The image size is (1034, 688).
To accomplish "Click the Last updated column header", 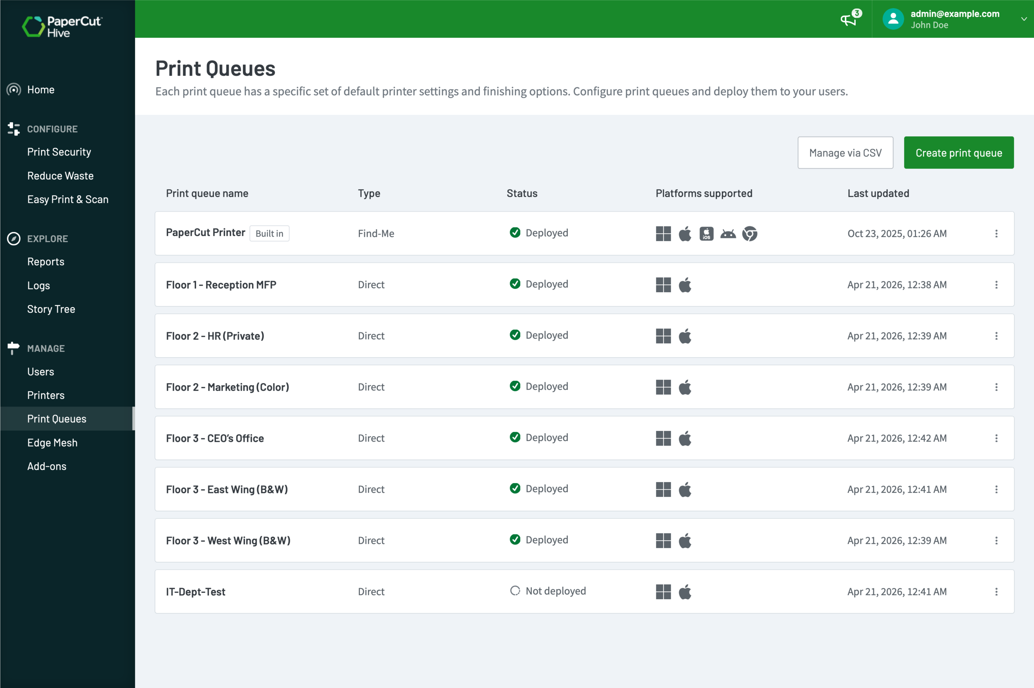I will point(878,194).
